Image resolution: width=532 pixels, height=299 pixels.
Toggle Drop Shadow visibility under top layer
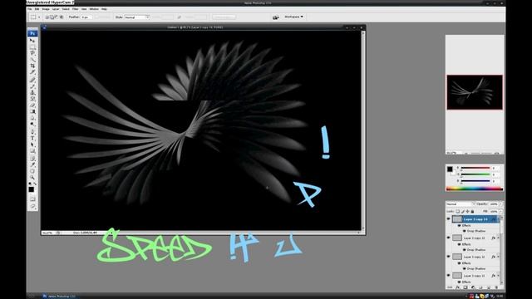(x=465, y=231)
